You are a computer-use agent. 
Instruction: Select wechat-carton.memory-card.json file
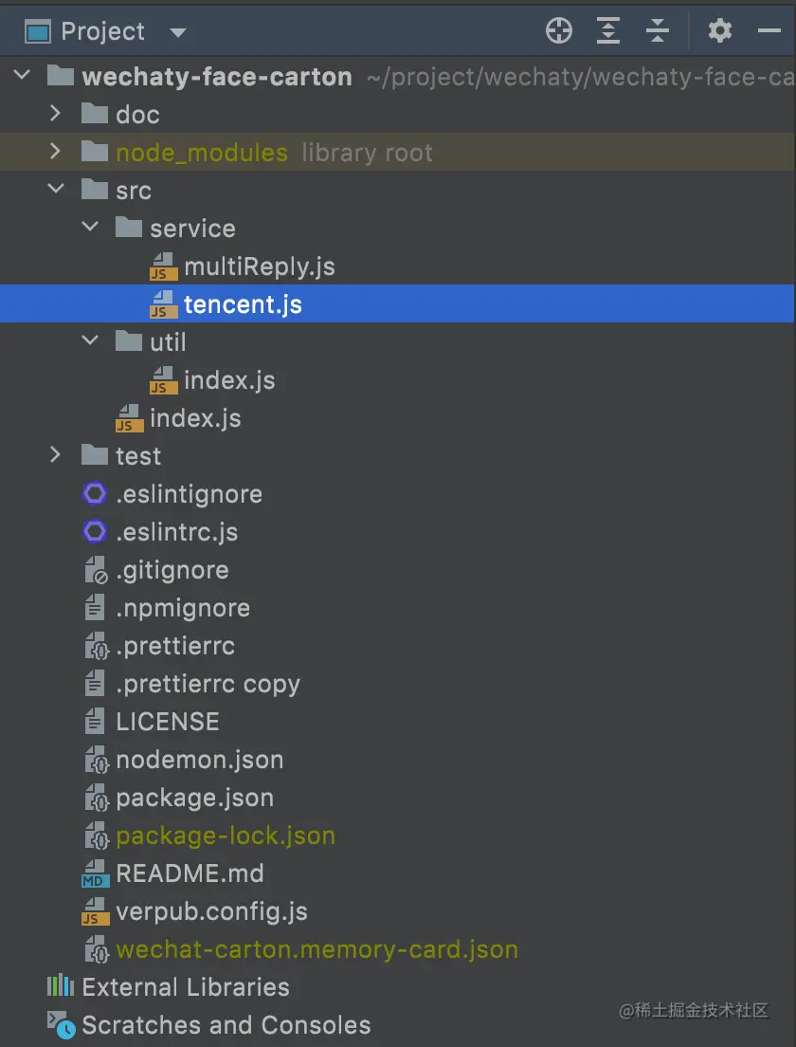317,949
